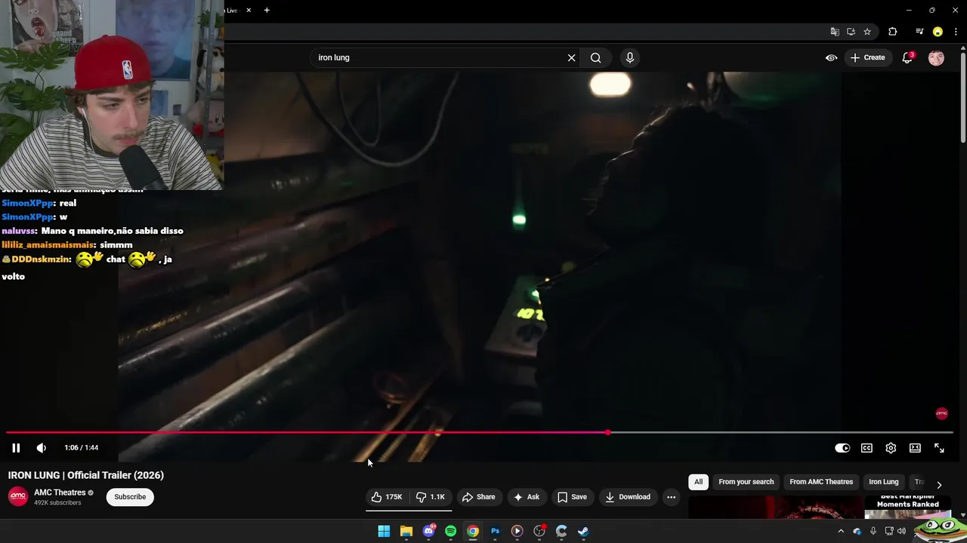The width and height of the screenshot is (967, 543).
Task: Select the 'All' filter chip
Action: coord(698,482)
